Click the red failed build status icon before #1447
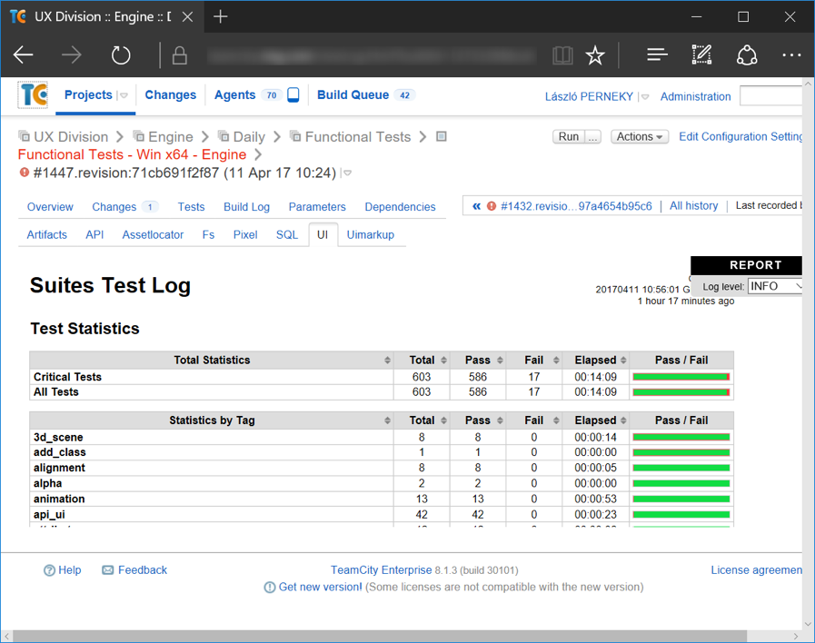The height and width of the screenshot is (643, 815). pyautogui.click(x=24, y=173)
